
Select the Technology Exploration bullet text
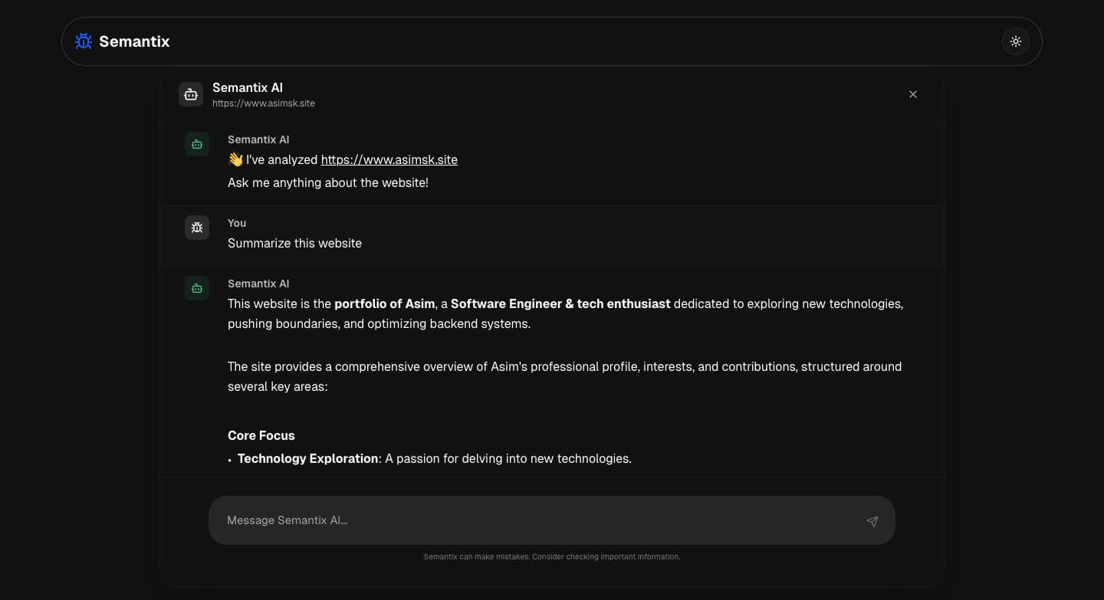point(307,458)
